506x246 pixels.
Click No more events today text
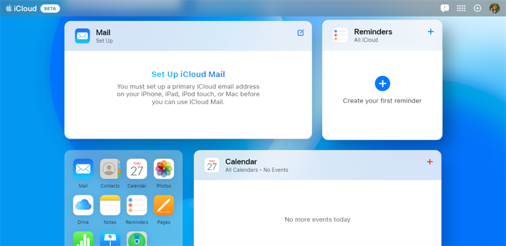(x=318, y=219)
